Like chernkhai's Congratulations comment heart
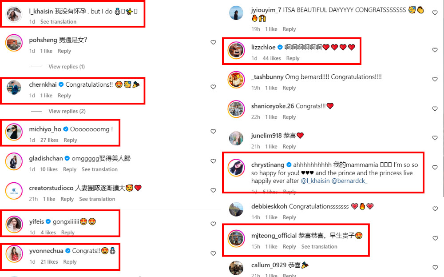 point(213,87)
